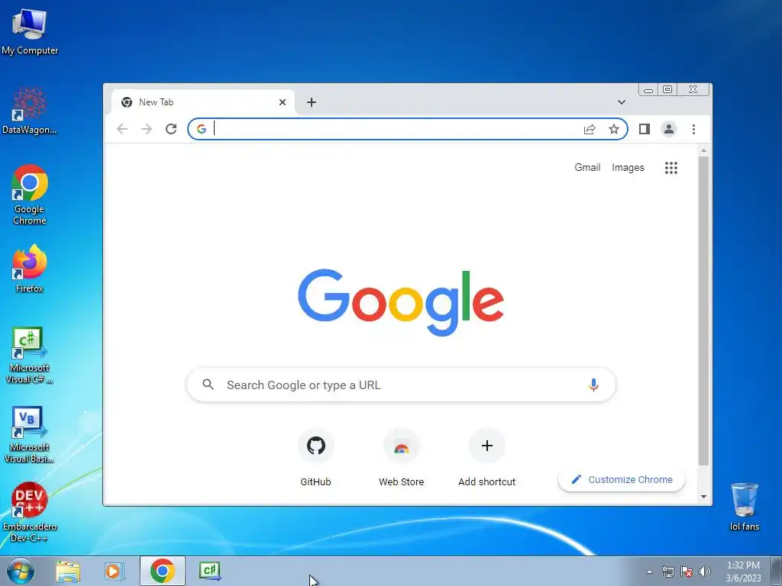
Task: Open the Chrome side panel icon
Action: [645, 129]
